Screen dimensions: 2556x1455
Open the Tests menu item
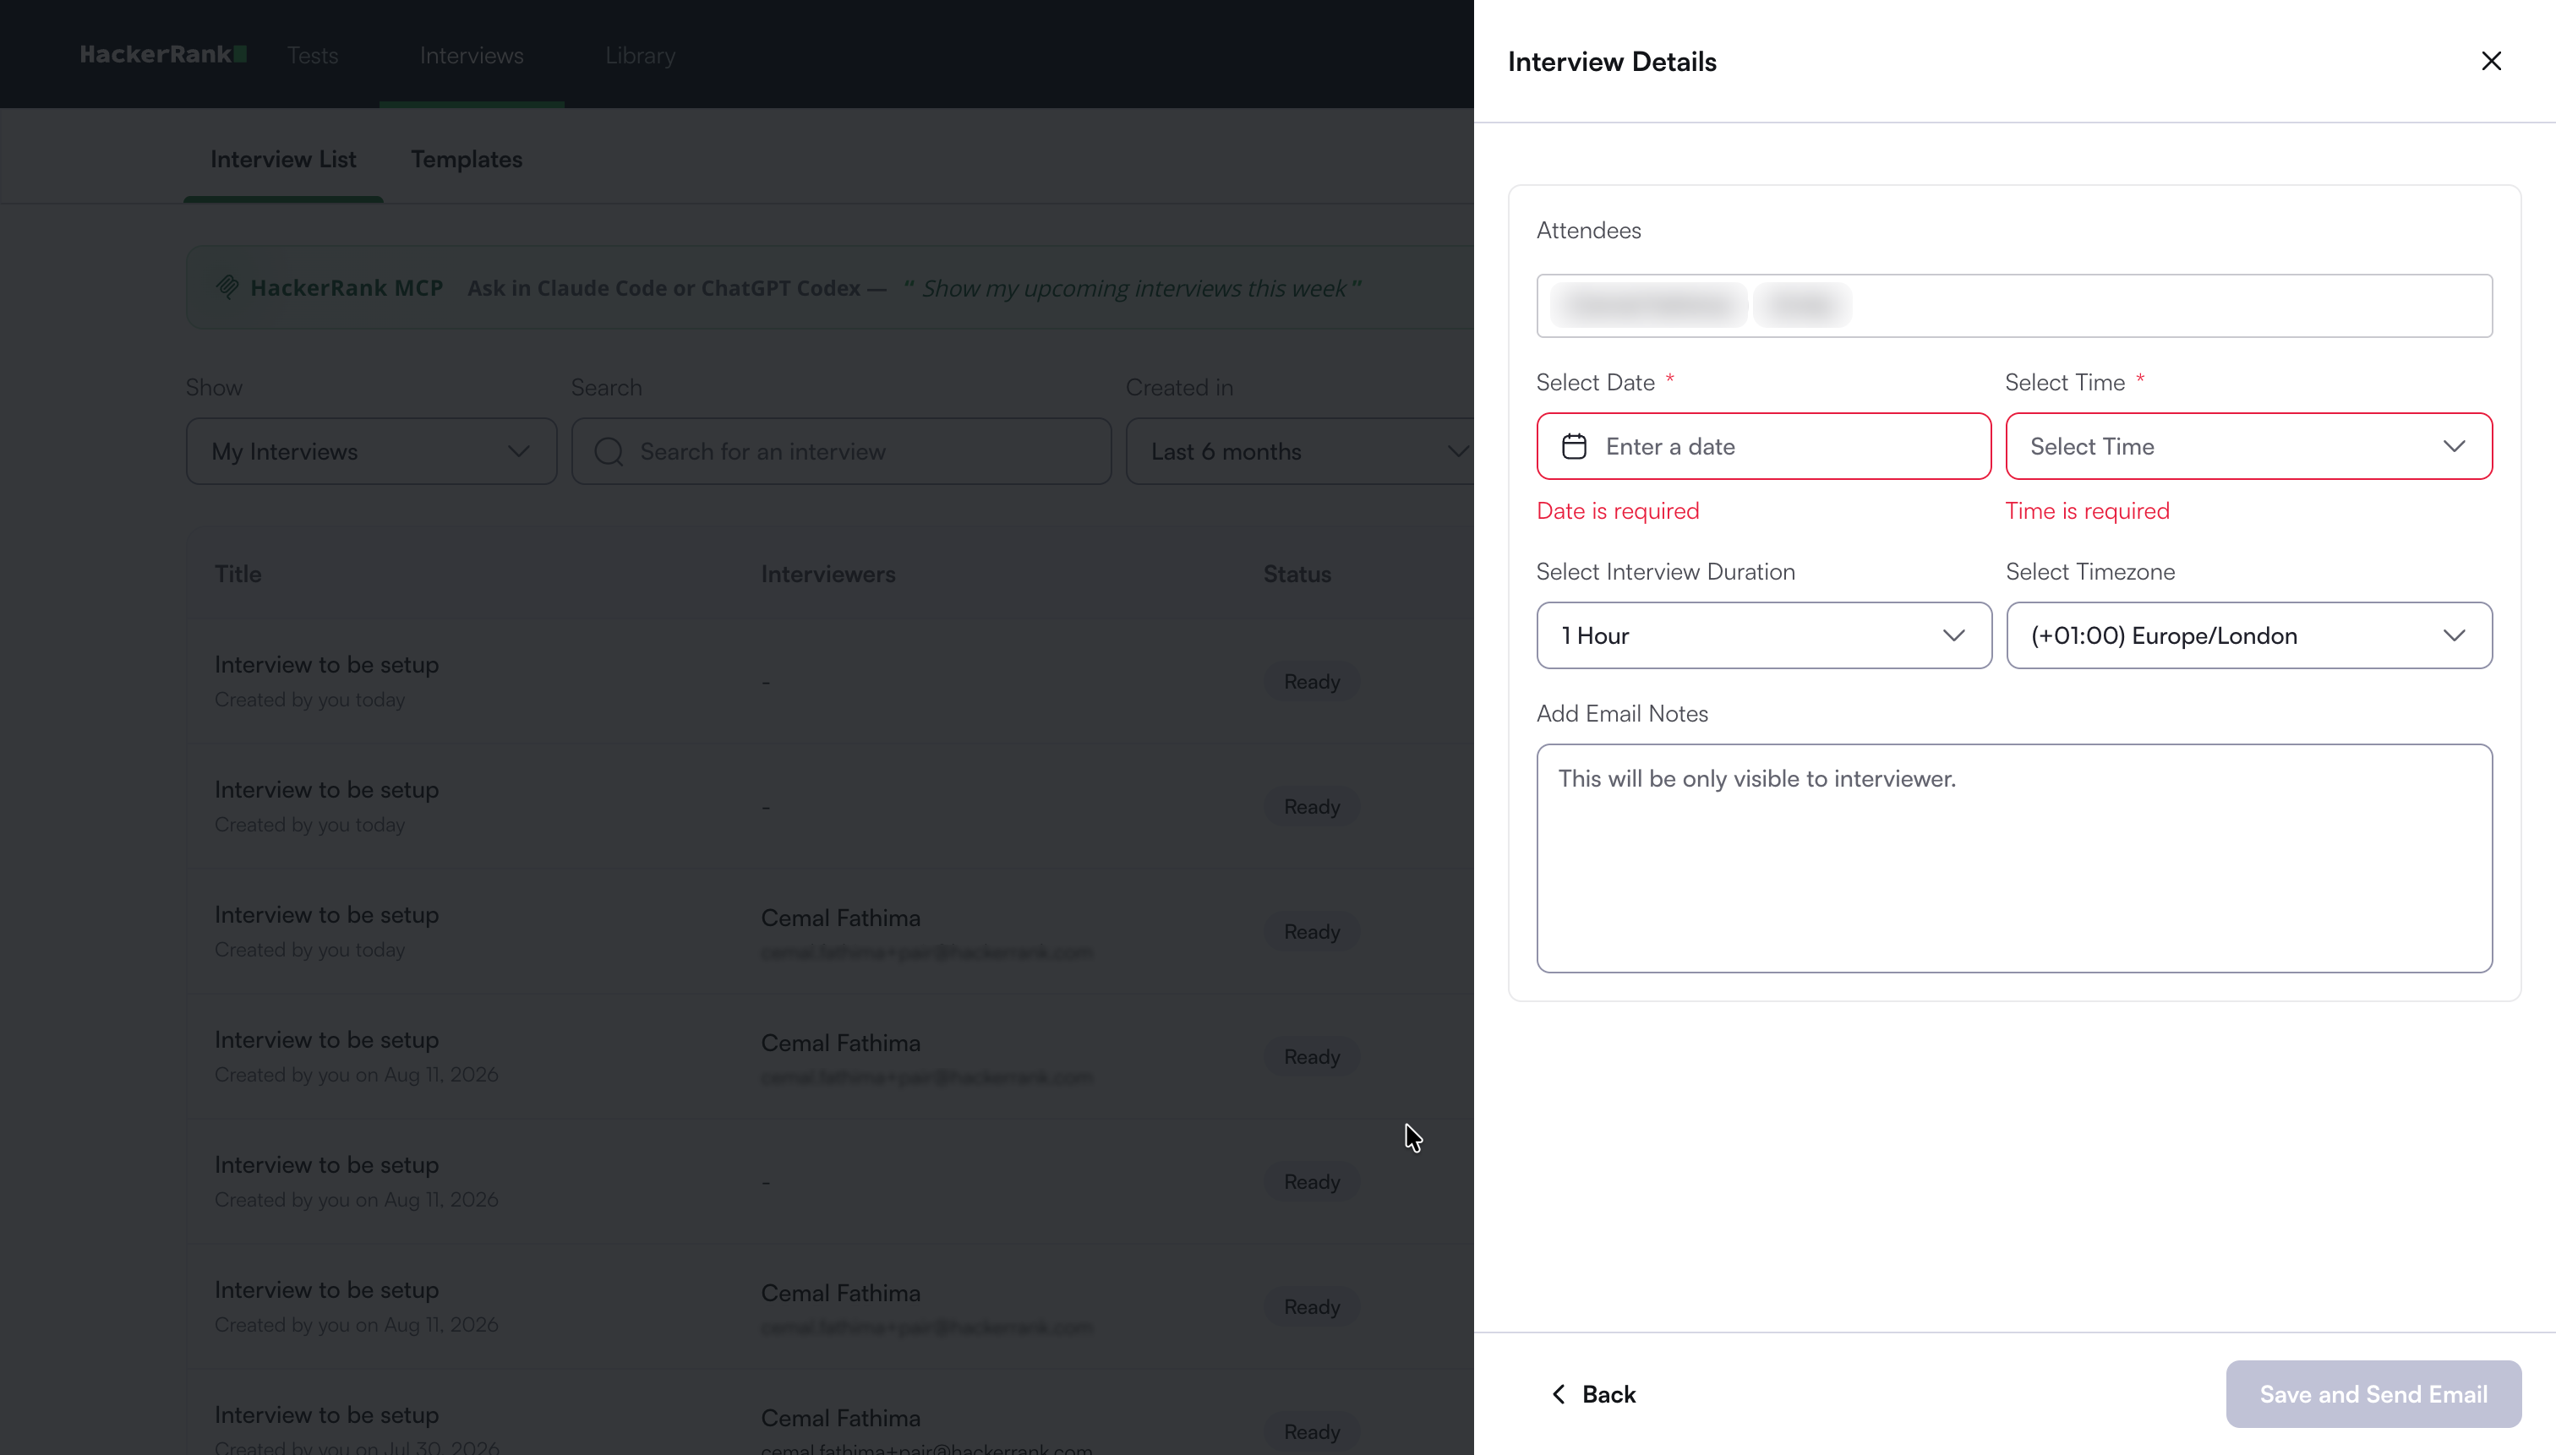tap(313, 56)
